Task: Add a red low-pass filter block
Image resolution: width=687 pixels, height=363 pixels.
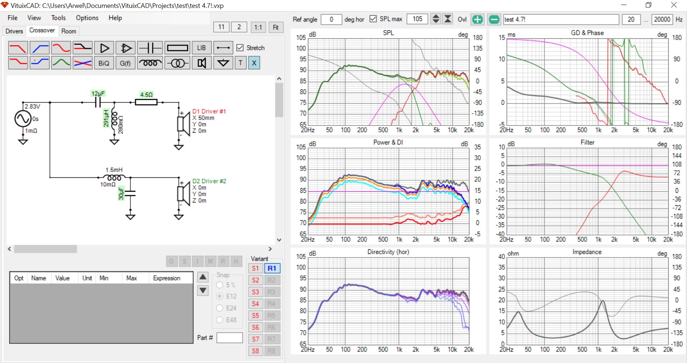Action: (x=18, y=48)
